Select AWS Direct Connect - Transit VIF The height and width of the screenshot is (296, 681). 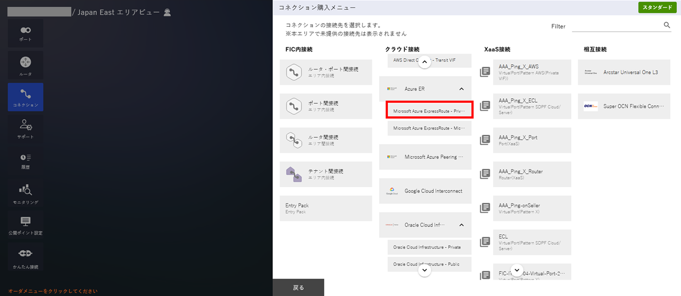coord(429,60)
